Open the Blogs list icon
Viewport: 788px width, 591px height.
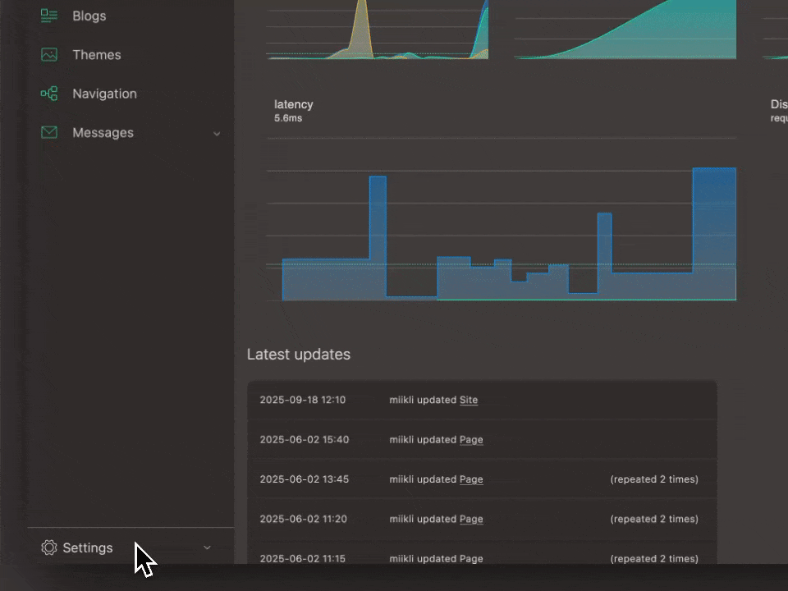(48, 15)
